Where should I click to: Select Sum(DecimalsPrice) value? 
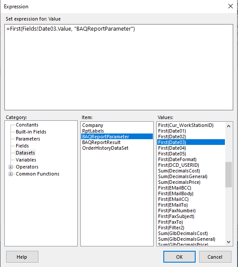pyautogui.click(x=191, y=182)
